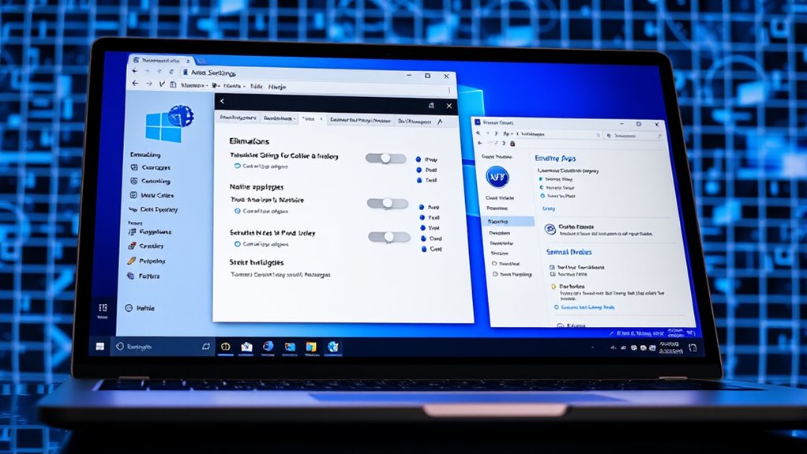Viewport: 807px width, 454px height.
Task: Click the Windows Start button on the taskbar
Action: pyautogui.click(x=100, y=346)
